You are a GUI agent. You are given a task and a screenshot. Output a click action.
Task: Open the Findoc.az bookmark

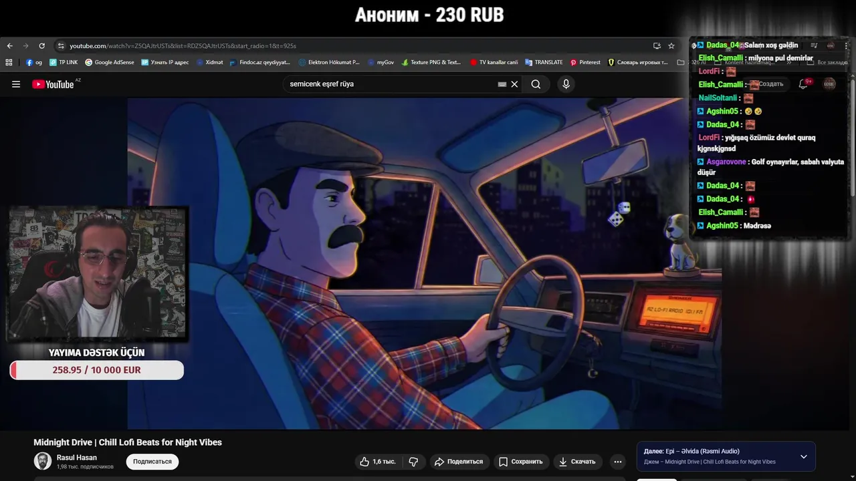click(x=259, y=62)
